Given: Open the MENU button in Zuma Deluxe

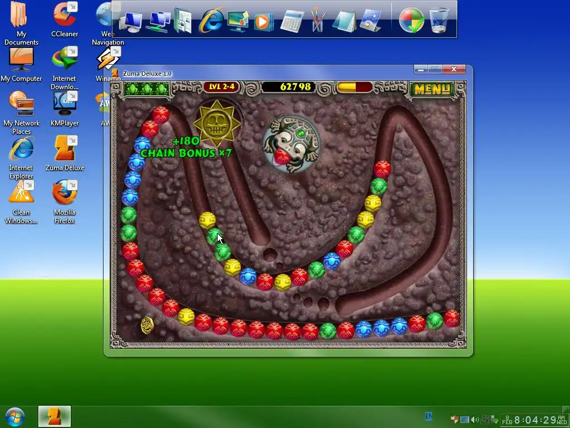Looking at the screenshot, I should (432, 89).
